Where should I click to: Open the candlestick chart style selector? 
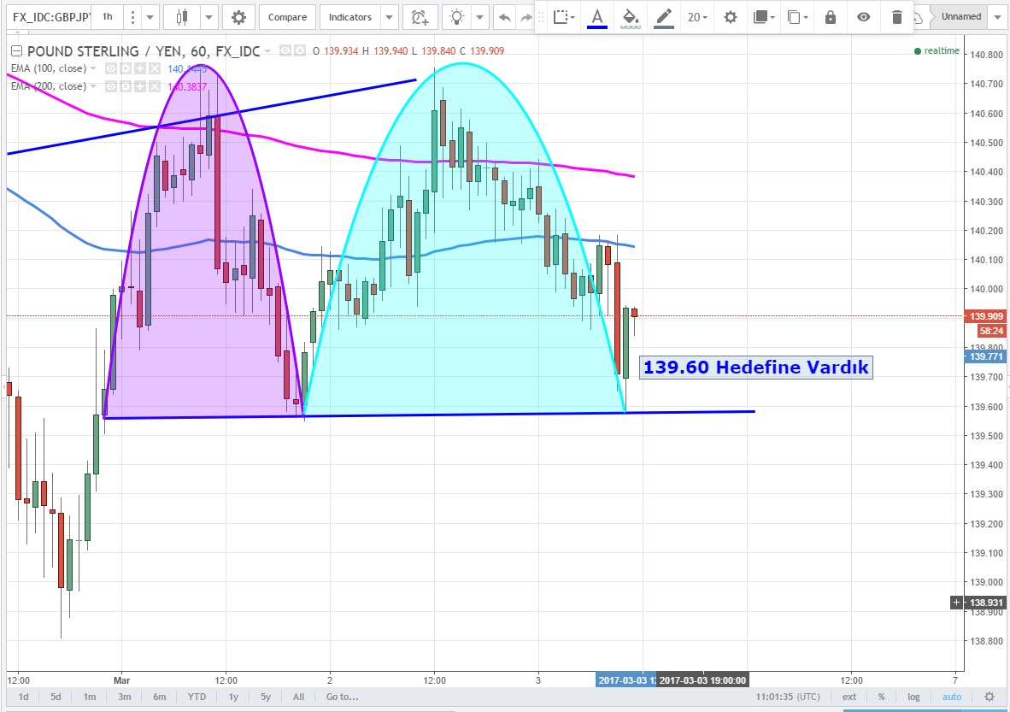tap(181, 17)
